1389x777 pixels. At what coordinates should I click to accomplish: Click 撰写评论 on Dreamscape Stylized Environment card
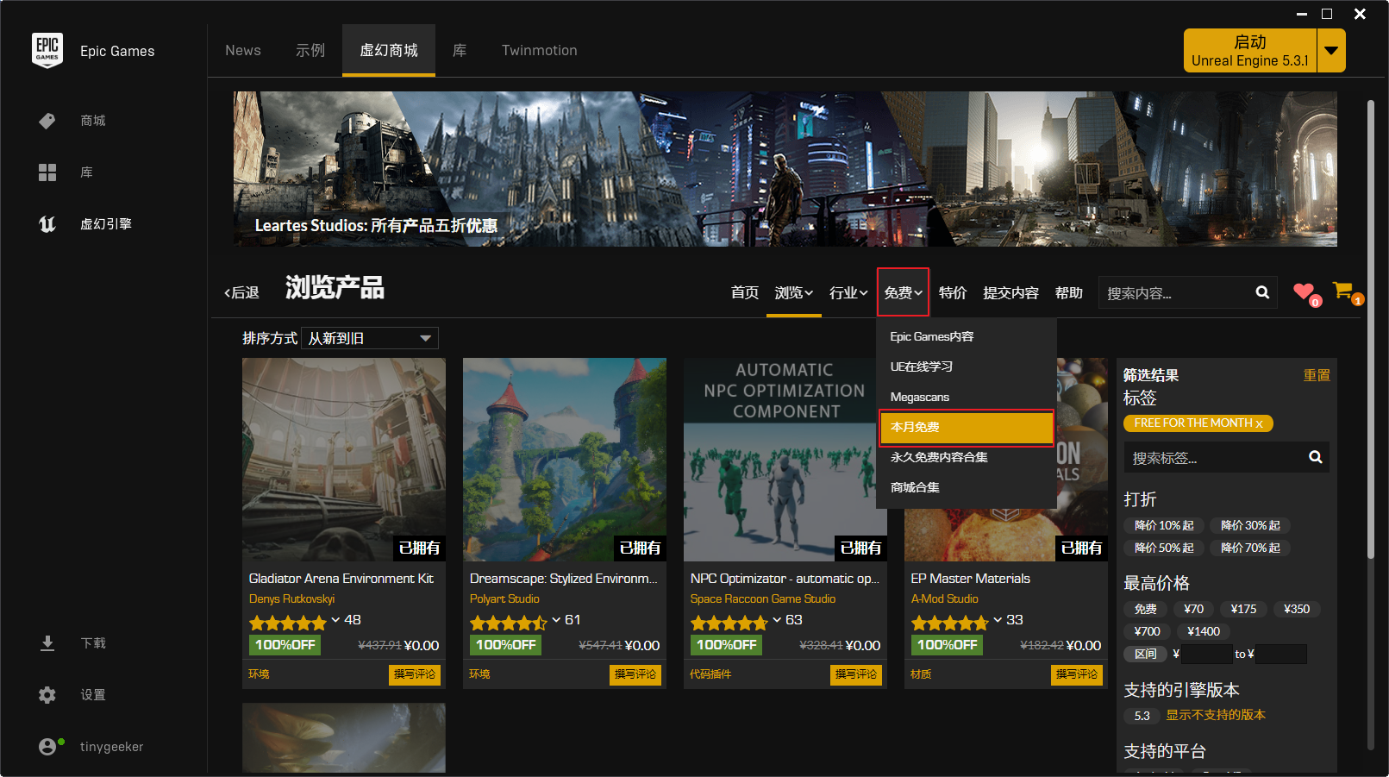635,674
